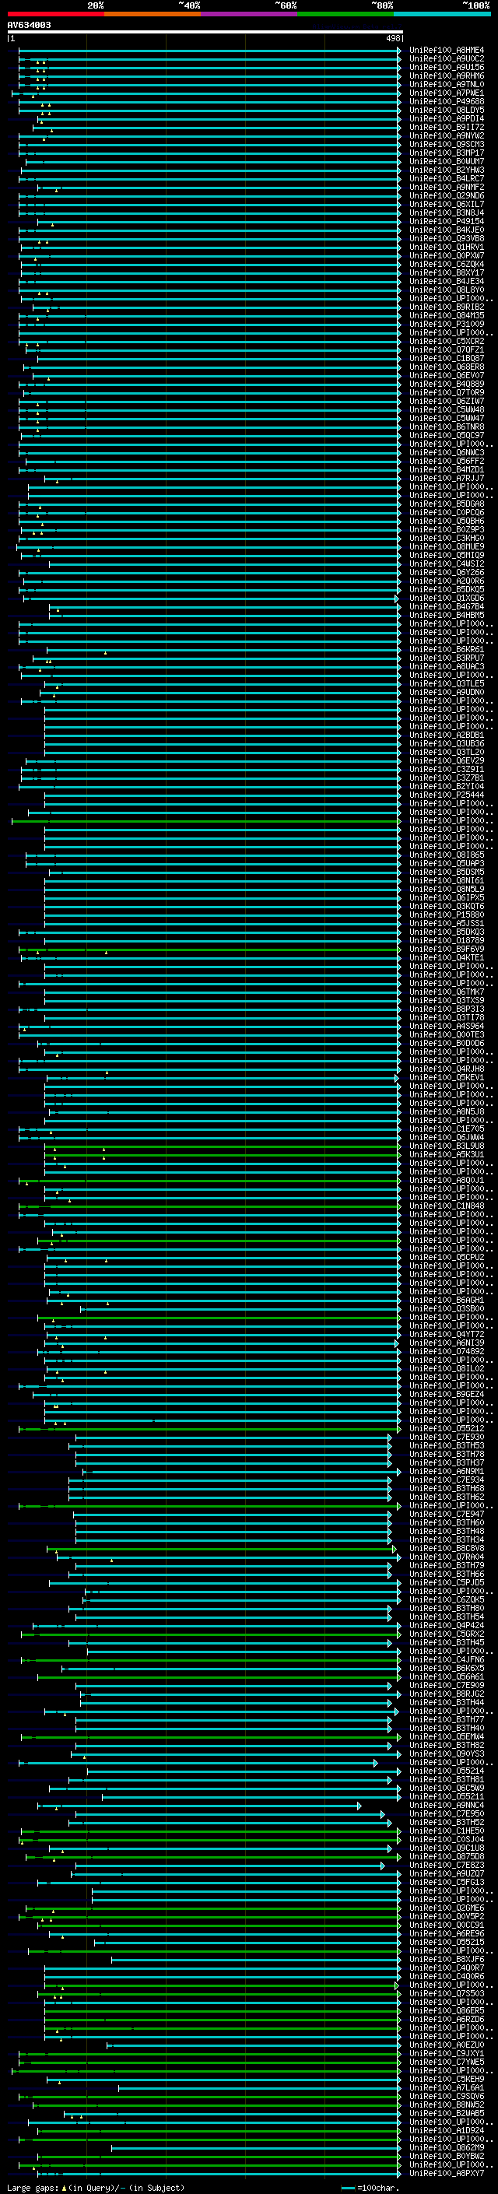Select the query name AV634003
The height and width of the screenshot is (2194, 498).
click(29, 25)
